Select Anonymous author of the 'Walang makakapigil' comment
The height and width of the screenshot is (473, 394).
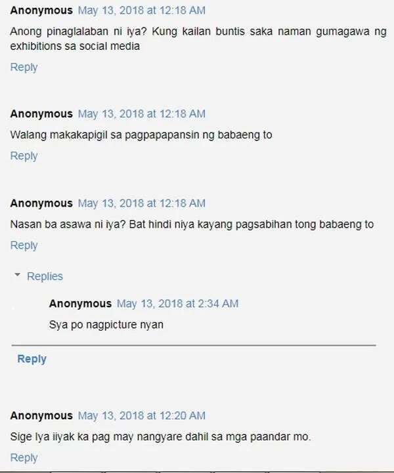coord(41,114)
